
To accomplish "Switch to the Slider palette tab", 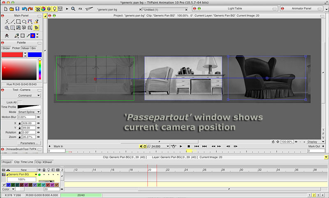I will pyautogui.click(x=6, y=48).
